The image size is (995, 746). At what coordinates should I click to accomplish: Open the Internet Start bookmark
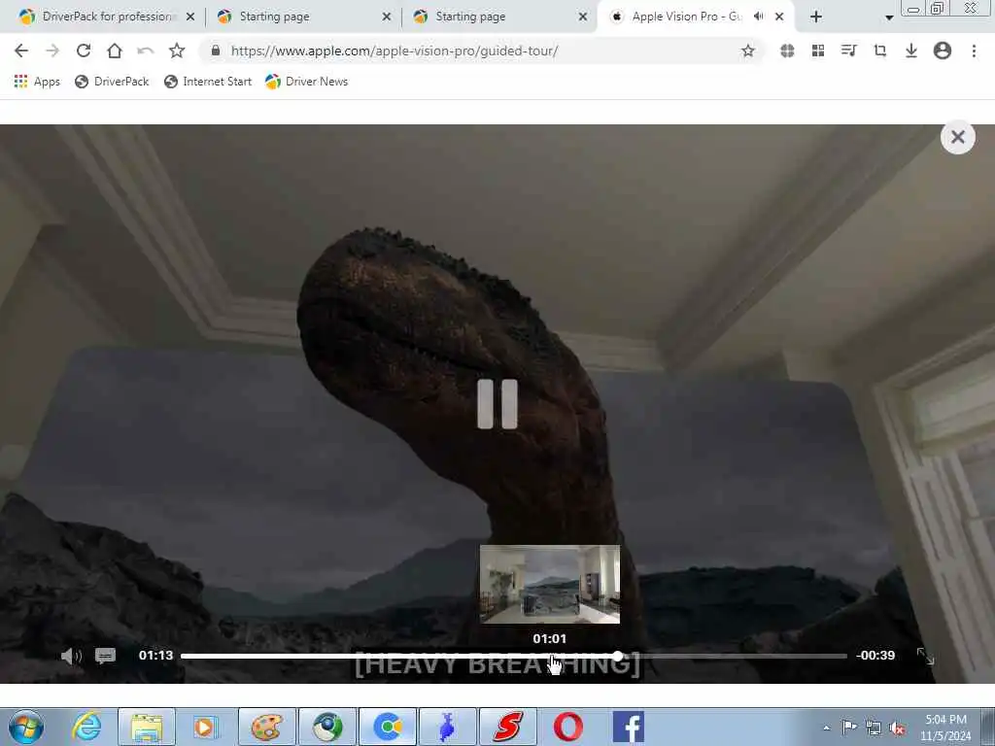[208, 82]
